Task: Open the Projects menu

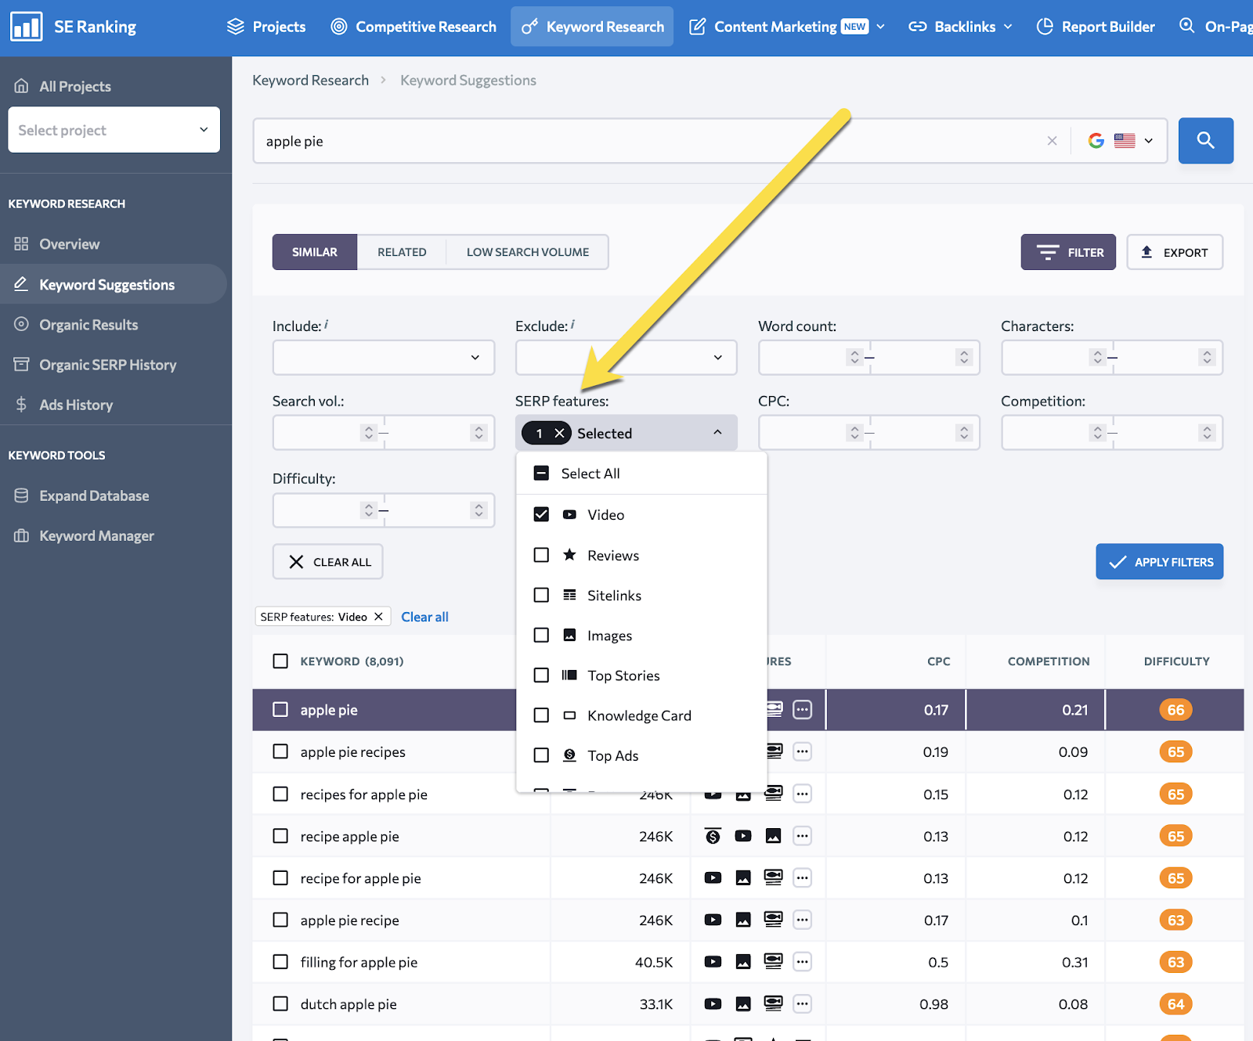Action: click(x=266, y=27)
